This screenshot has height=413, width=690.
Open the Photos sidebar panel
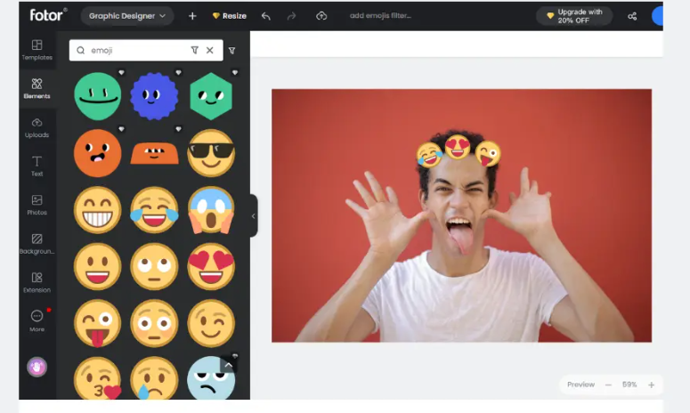[x=37, y=205]
